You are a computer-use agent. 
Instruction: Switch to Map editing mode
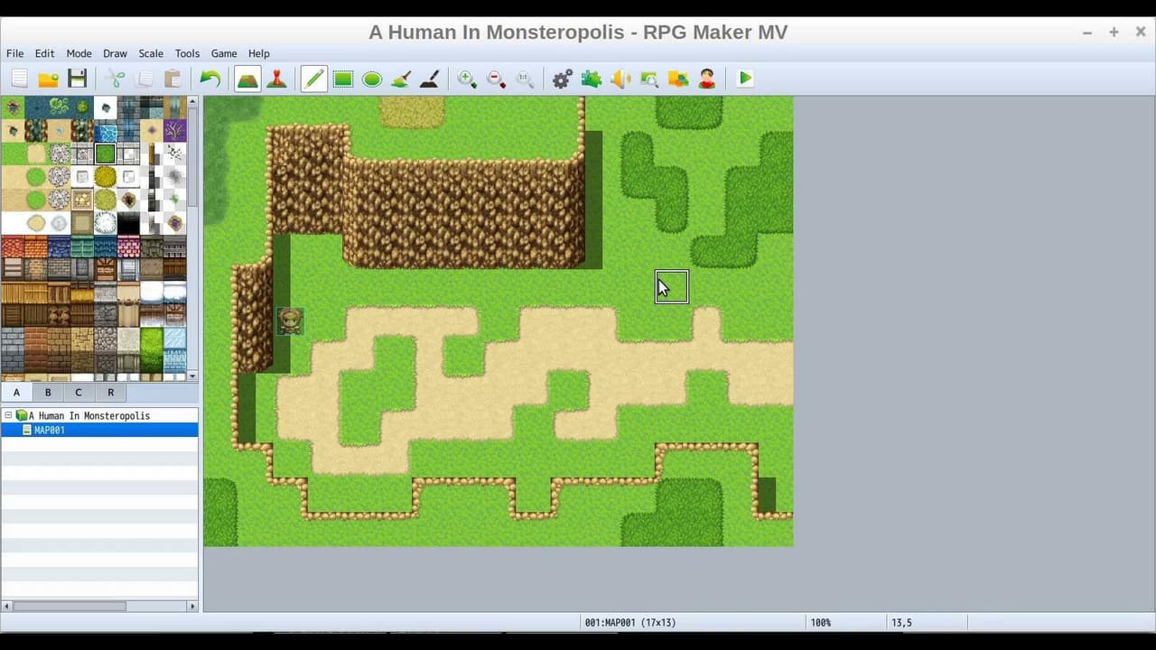point(247,79)
